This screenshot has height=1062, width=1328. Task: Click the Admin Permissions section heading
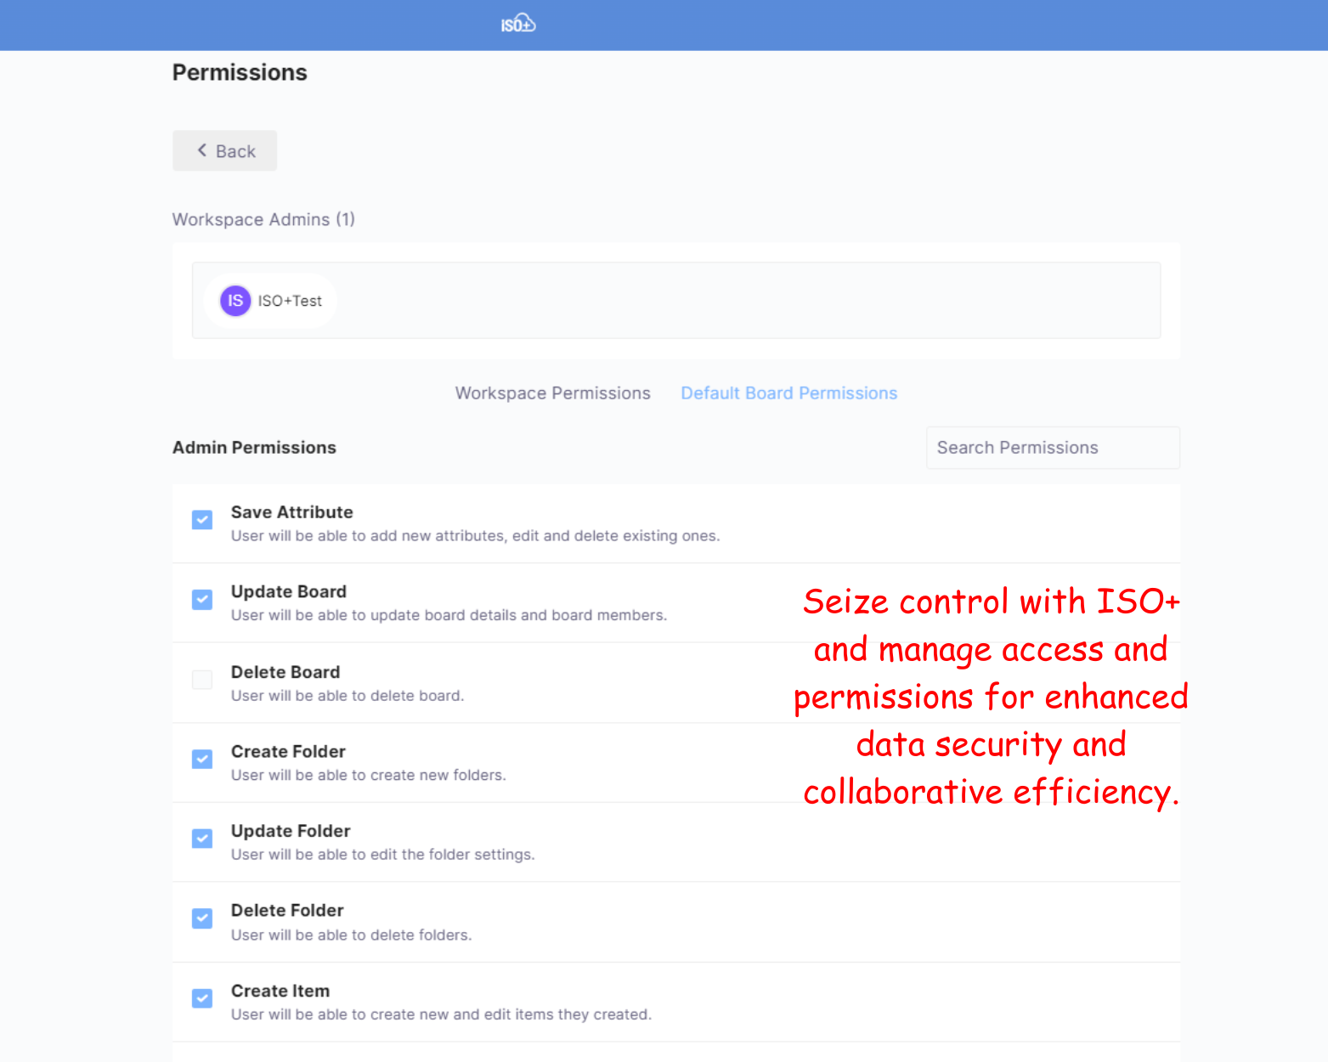254,448
